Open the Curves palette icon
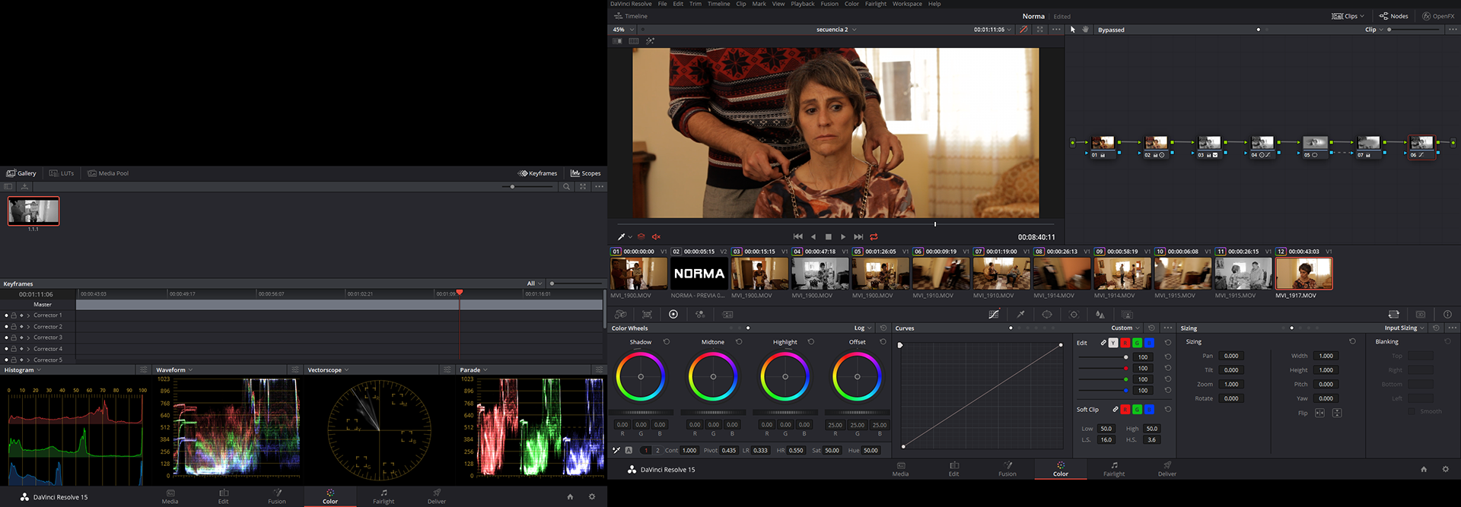This screenshot has height=507, width=1461. click(x=994, y=315)
